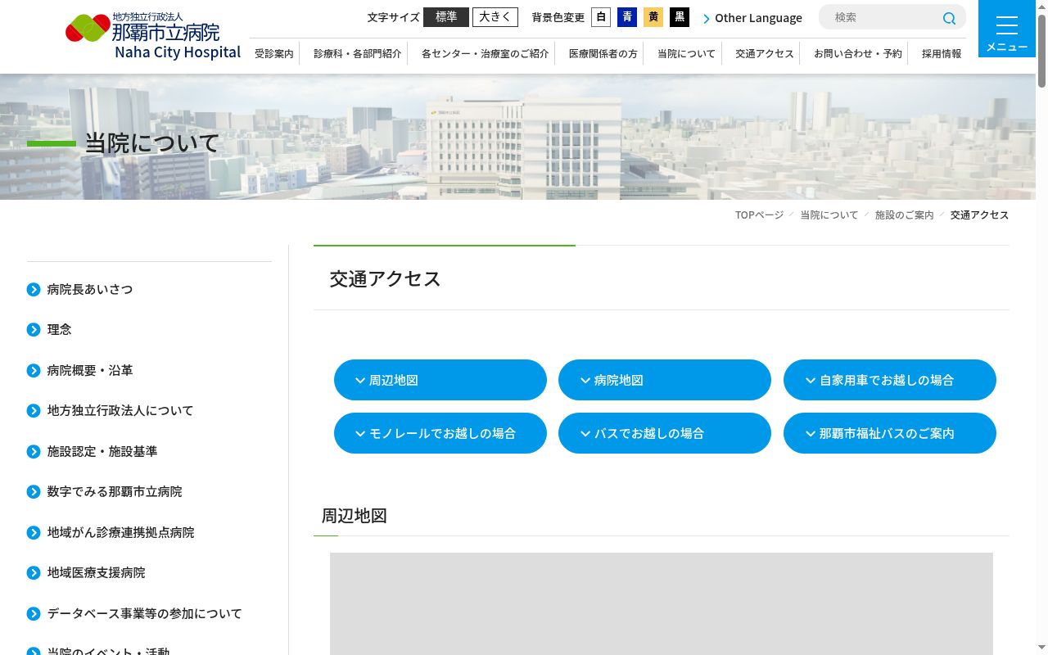Click arrow icon beside 理念
Image resolution: width=1048 pixels, height=655 pixels.
(x=34, y=329)
